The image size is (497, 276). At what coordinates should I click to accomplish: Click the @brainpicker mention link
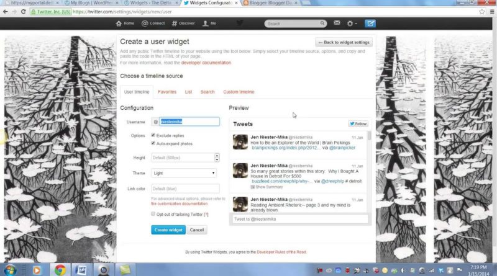point(342,148)
